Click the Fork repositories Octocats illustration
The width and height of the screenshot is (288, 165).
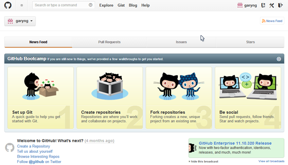pos(179,86)
